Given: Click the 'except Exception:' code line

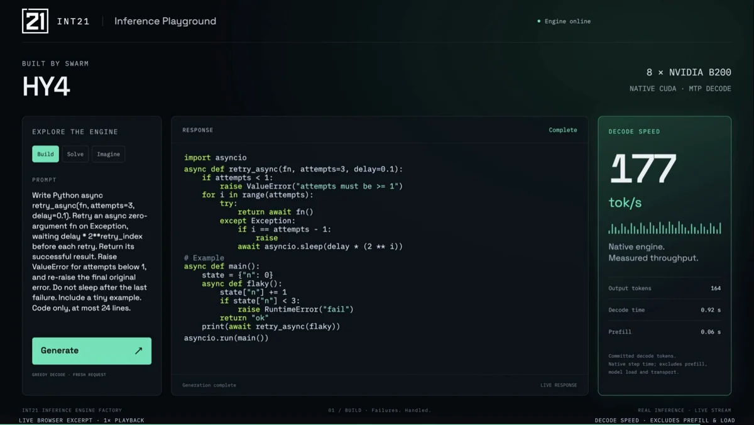Looking at the screenshot, I should [x=257, y=221].
